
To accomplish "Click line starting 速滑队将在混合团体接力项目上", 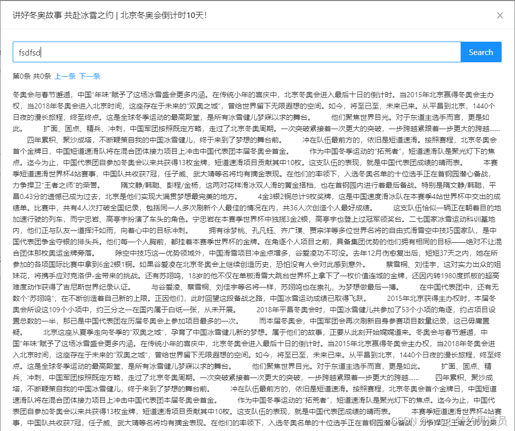I will point(254,400).
